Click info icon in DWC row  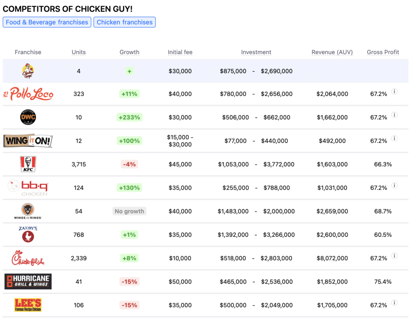point(394,115)
